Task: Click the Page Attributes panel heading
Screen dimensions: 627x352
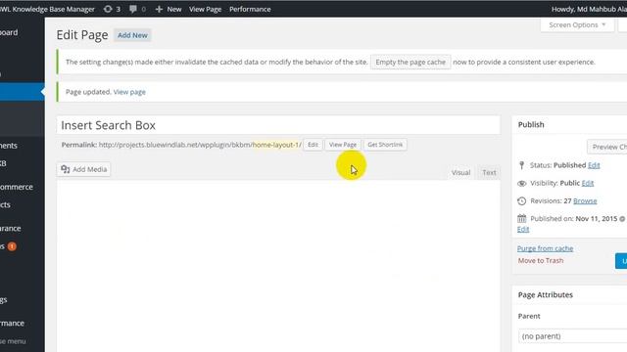Action: pyautogui.click(x=546, y=294)
